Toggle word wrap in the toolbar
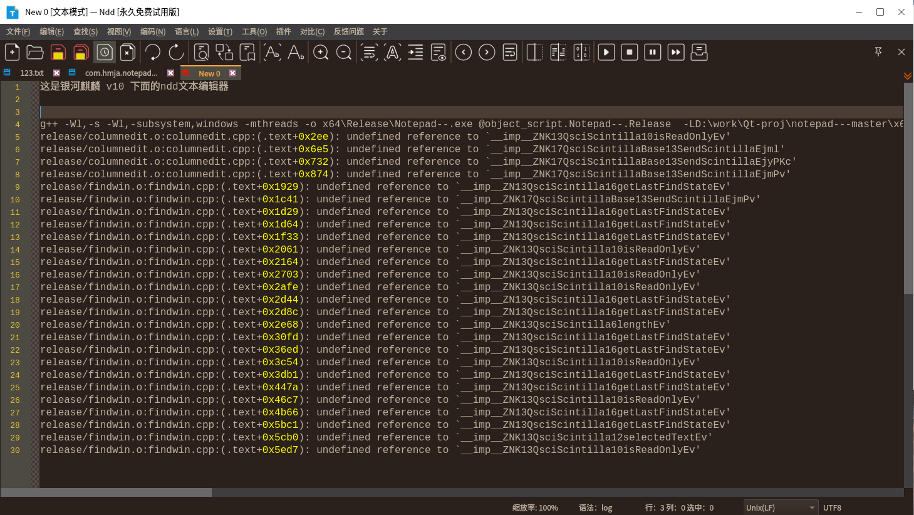Image resolution: width=914 pixels, height=515 pixels. pyautogui.click(x=370, y=53)
